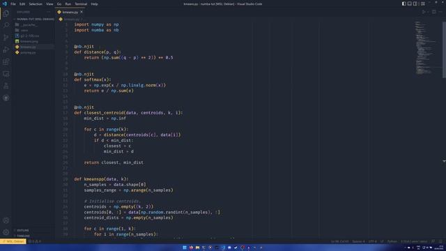Toggle the Primary Side Bar layout button

coord(404,3)
